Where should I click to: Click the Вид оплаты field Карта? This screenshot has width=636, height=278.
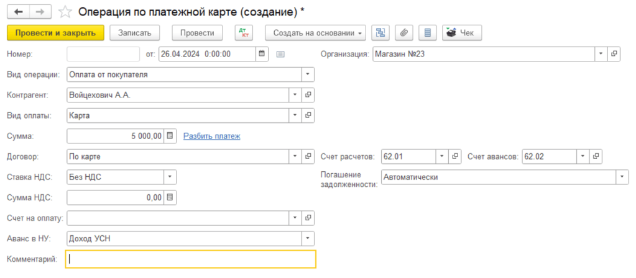[178, 115]
